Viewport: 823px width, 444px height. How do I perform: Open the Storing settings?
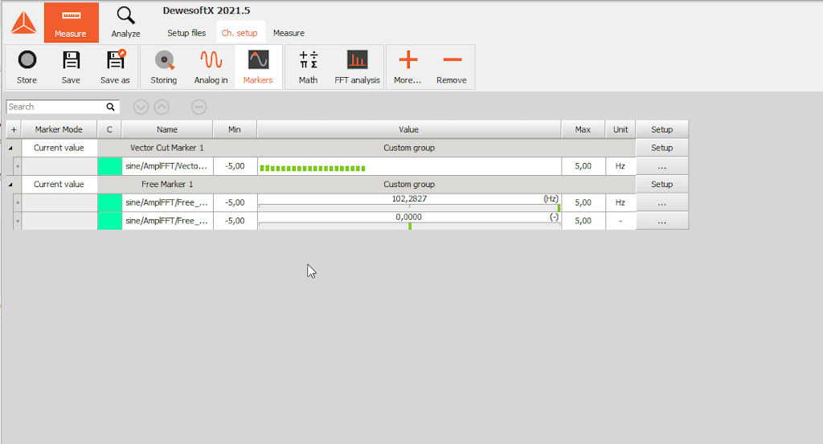tap(164, 67)
